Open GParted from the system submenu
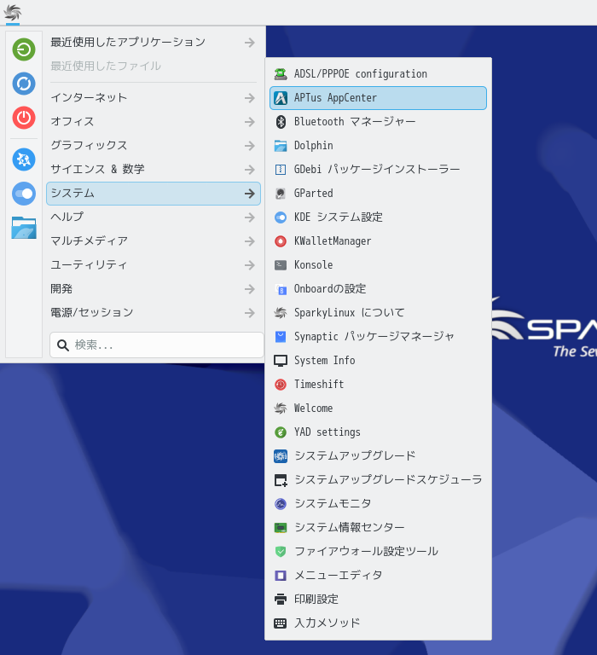597x655 pixels. click(313, 194)
